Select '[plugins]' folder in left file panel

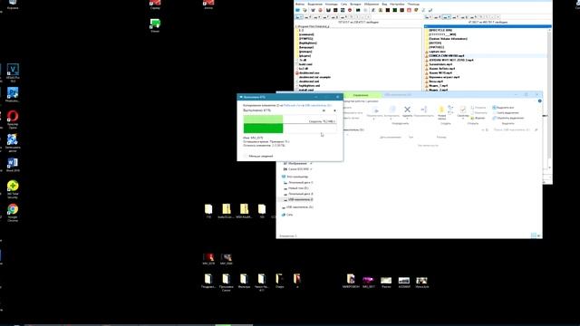pyautogui.click(x=304, y=56)
